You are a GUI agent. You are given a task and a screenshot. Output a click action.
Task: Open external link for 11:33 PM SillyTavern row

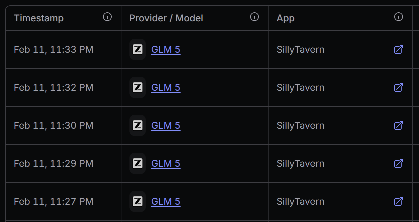(399, 50)
